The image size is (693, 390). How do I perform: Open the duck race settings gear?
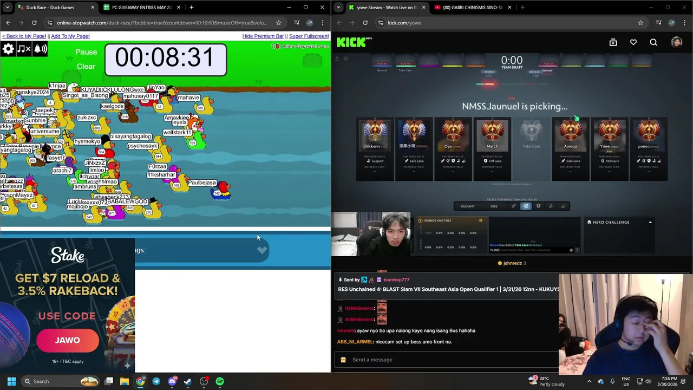8,49
